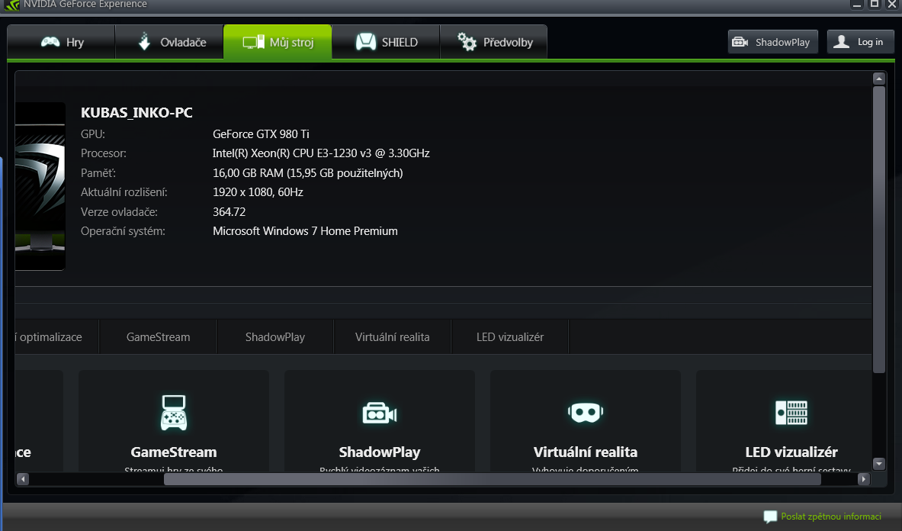
Task: Click the NVIDIA logo in title bar
Action: pos(11,5)
